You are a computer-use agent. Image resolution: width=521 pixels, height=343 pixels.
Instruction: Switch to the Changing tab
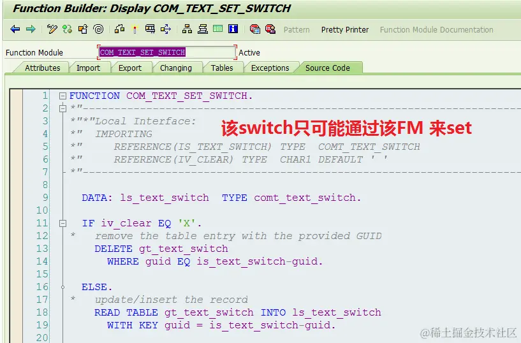click(x=176, y=68)
